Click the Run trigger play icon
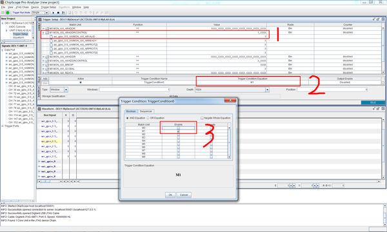The height and width of the screenshot is (232, 387). (54, 13)
